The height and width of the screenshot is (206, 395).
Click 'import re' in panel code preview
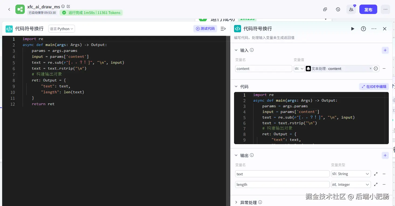point(263,95)
